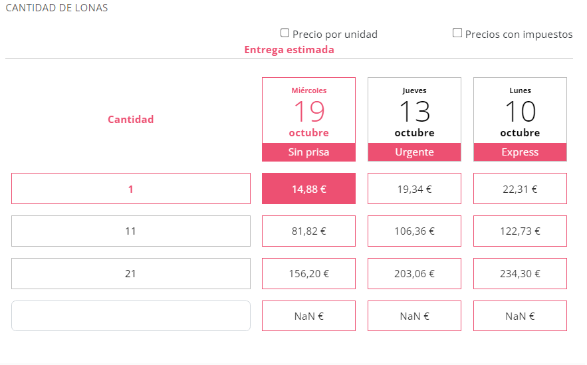
Task: Select the 22,31 € Express price
Action: coord(520,189)
